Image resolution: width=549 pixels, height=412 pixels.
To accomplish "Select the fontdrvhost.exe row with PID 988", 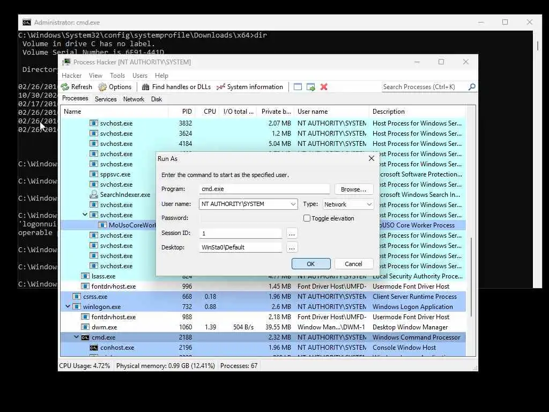I will pyautogui.click(x=263, y=317).
